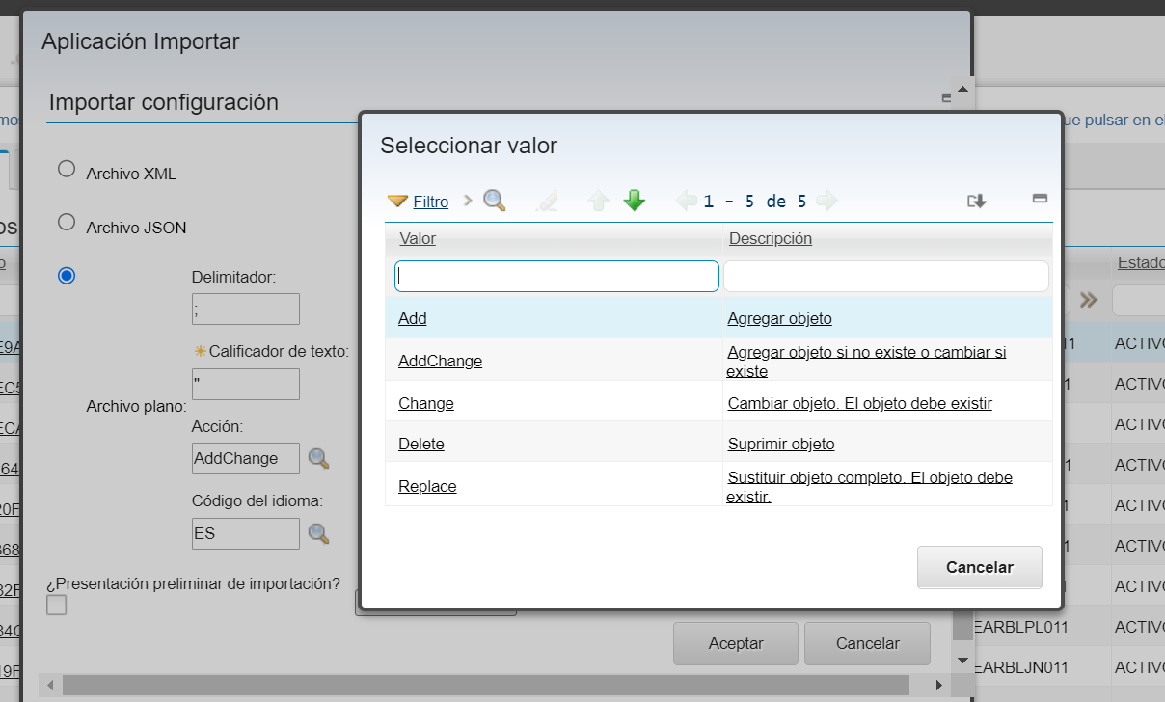The image size is (1165, 702).
Task: Click the clear filter eraser icon
Action: [x=547, y=201]
